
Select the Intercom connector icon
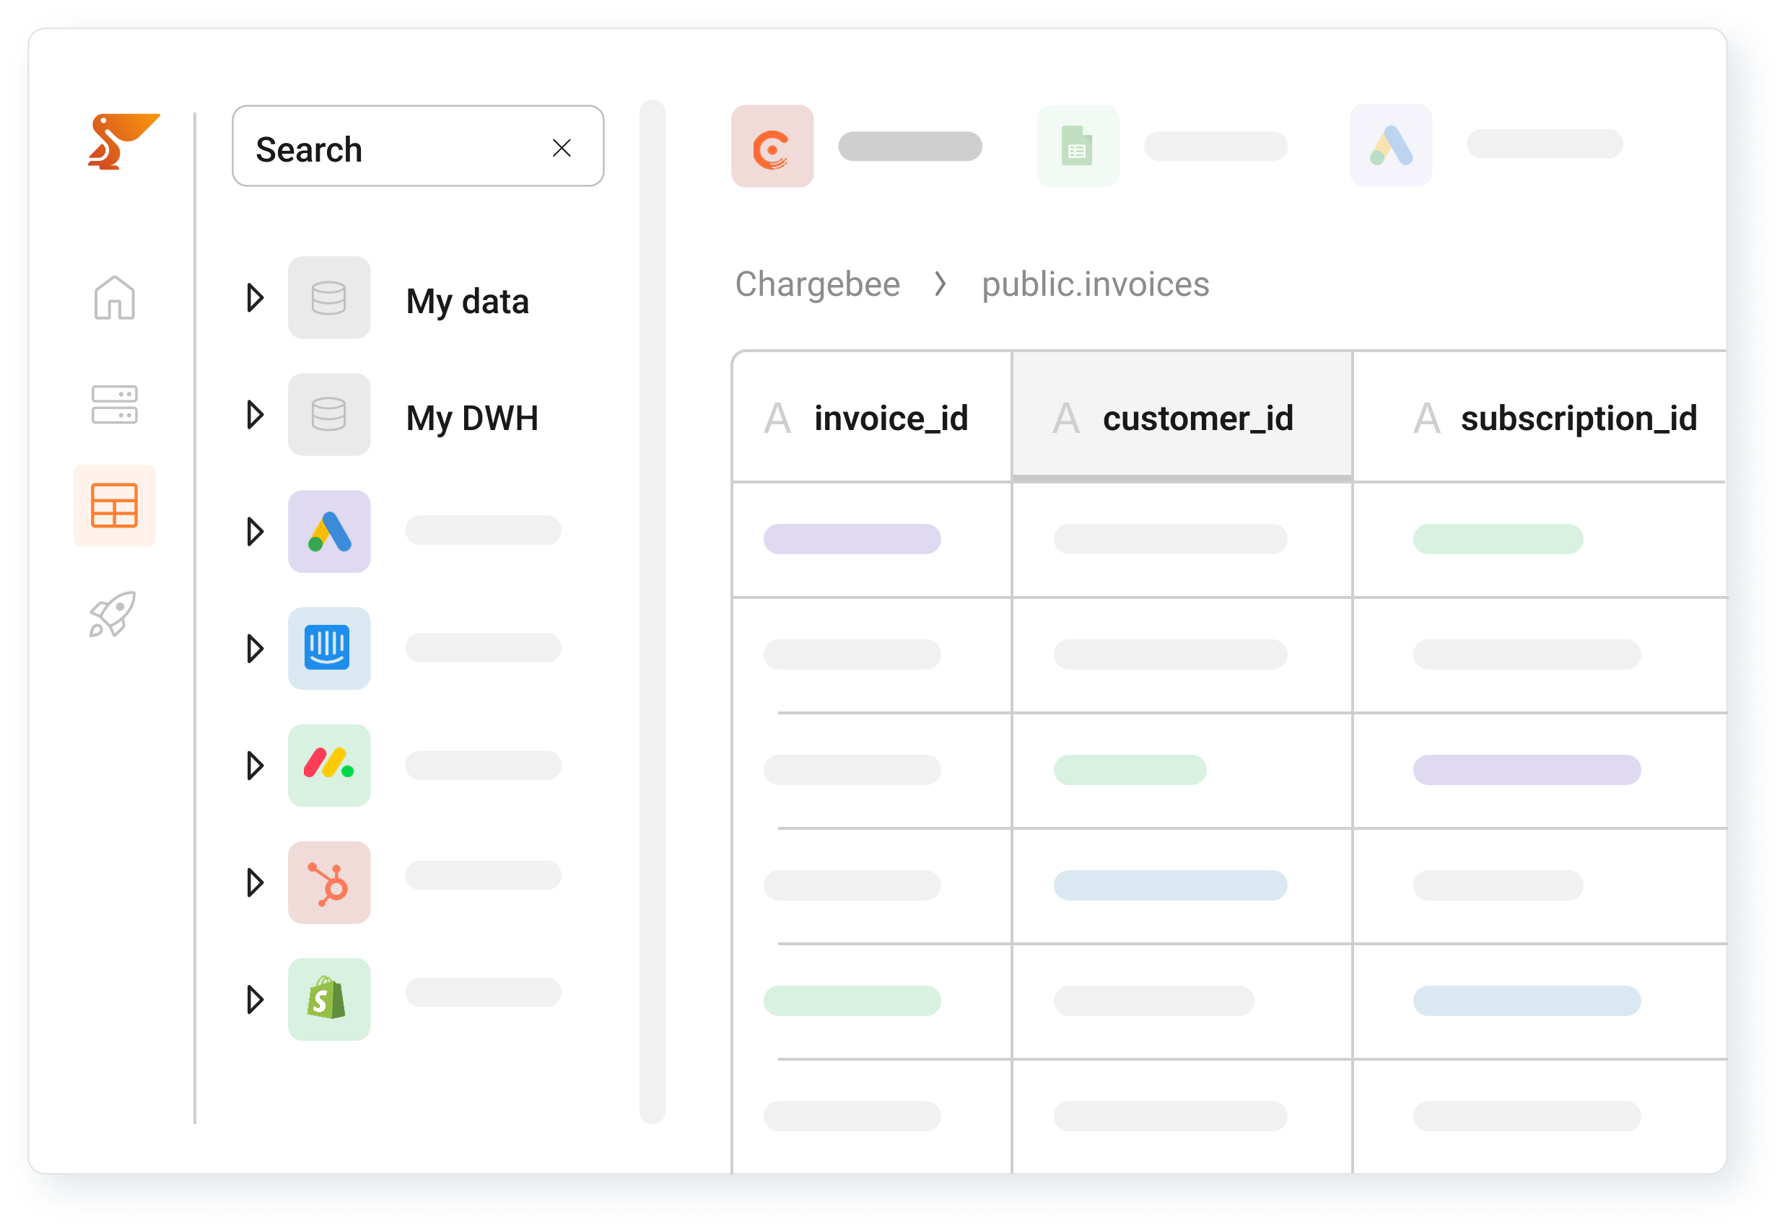(328, 649)
